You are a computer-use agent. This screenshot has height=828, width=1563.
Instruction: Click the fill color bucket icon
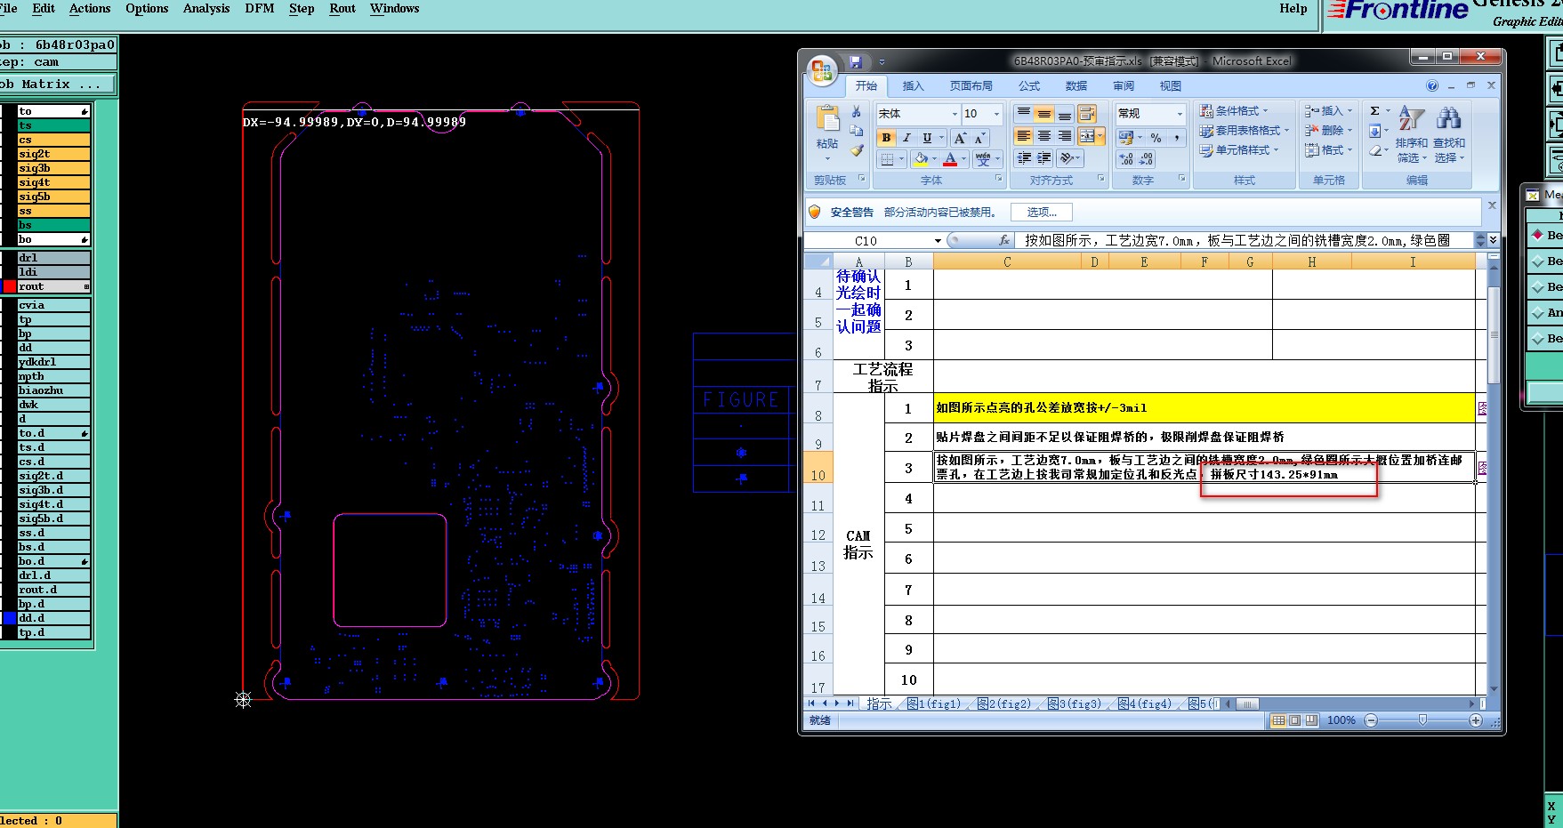click(x=921, y=159)
